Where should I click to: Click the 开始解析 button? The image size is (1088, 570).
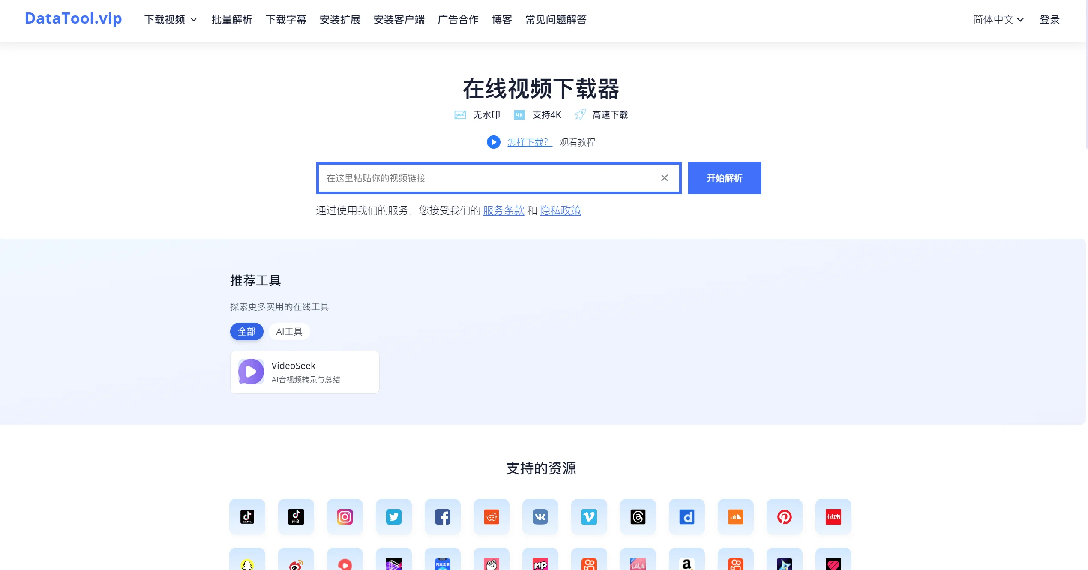coord(725,178)
